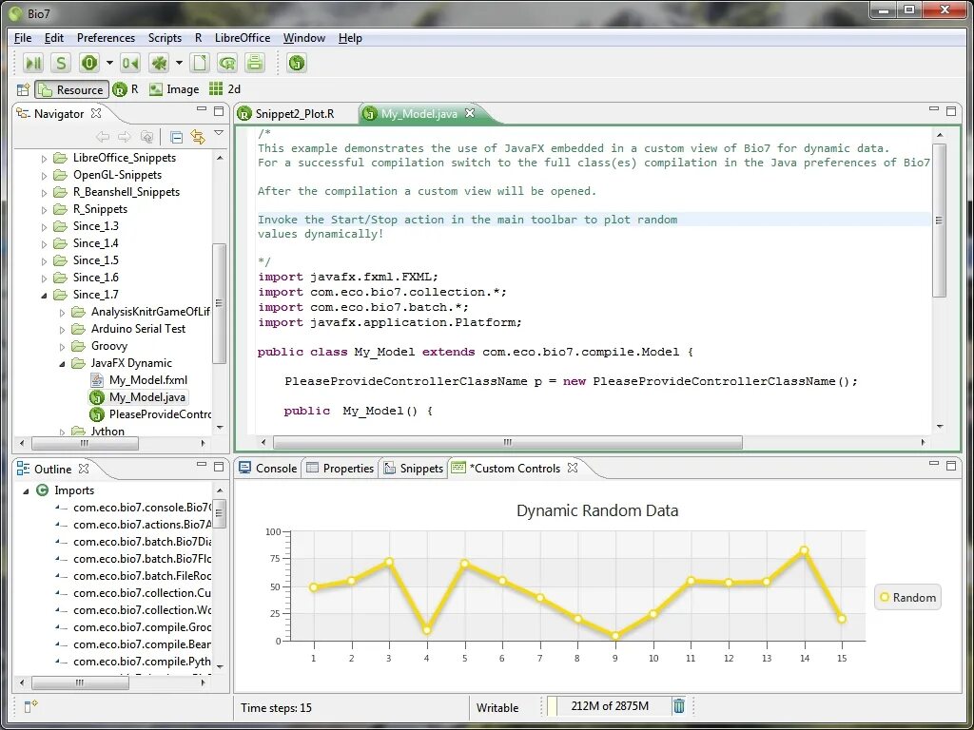Open the R menu
Viewport: 974px width, 730px height.
(198, 38)
